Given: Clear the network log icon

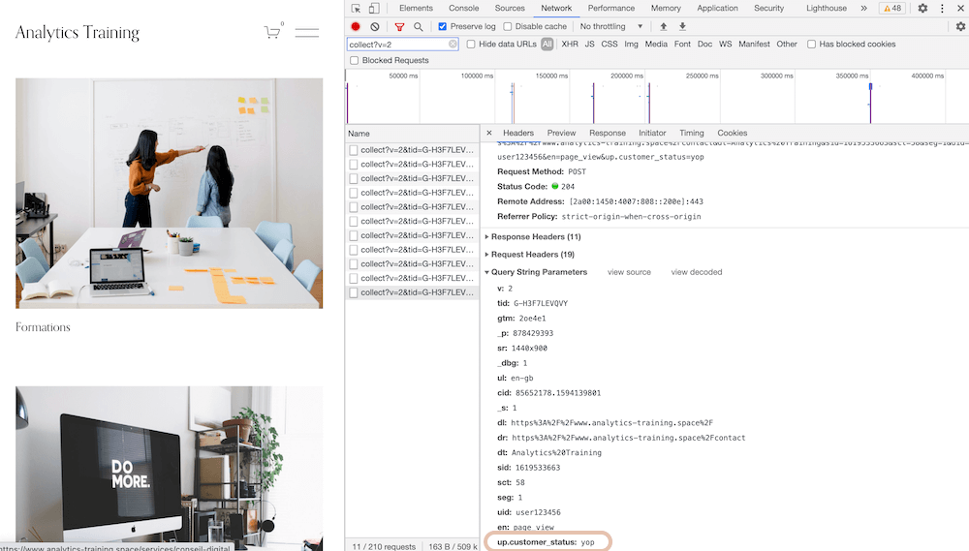Looking at the screenshot, I should tap(374, 26).
